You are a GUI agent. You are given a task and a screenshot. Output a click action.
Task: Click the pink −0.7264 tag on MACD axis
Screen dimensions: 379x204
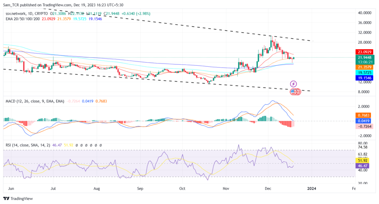click(364, 126)
